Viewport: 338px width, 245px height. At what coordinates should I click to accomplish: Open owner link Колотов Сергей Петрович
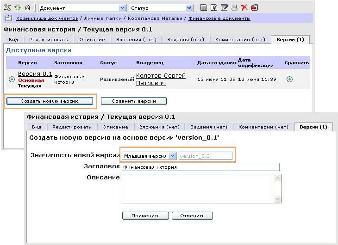[161, 79]
